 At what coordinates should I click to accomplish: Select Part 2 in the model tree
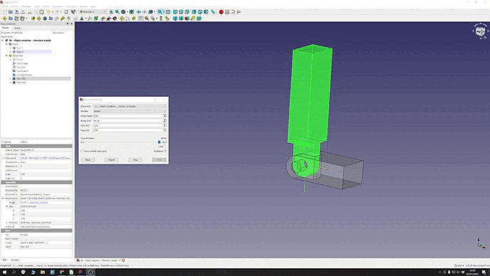click(20, 52)
